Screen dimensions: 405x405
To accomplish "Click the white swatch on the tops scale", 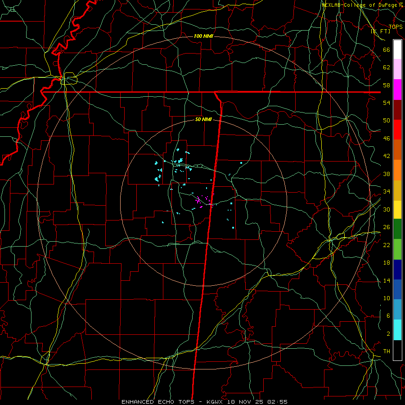I will click(x=397, y=49).
